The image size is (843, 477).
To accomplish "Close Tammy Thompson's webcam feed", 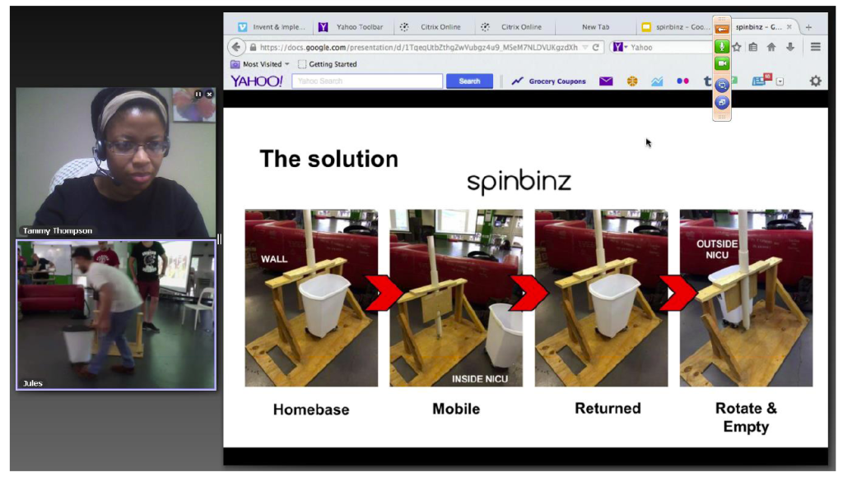I will click(x=209, y=95).
